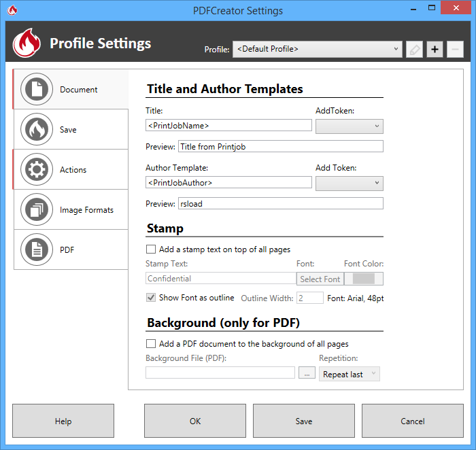Click the bottom Save button
Image resolution: width=476 pixels, height=450 pixels.
pos(304,421)
